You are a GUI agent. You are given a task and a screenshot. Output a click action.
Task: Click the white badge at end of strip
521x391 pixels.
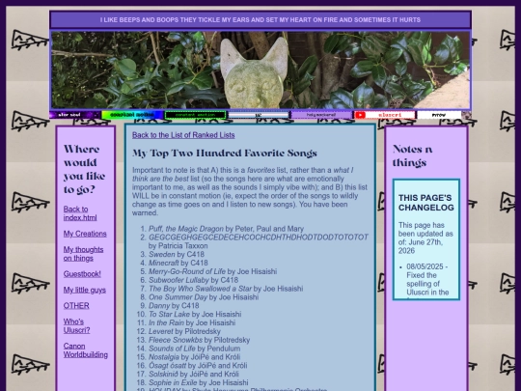pos(439,115)
